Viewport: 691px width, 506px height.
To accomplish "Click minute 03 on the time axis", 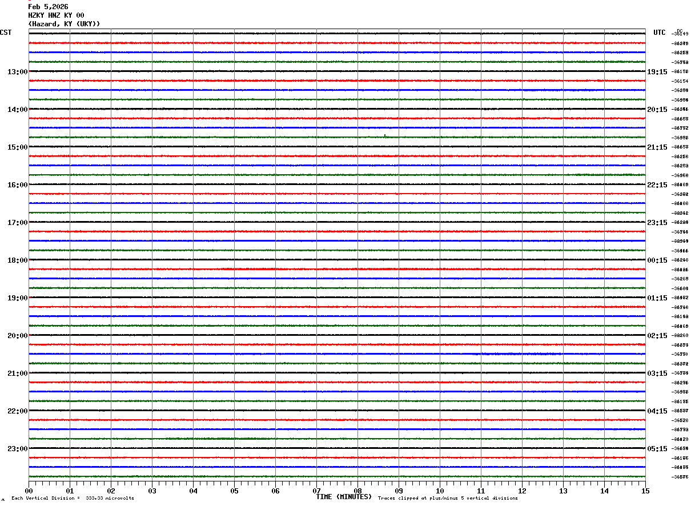I will 152,491.
